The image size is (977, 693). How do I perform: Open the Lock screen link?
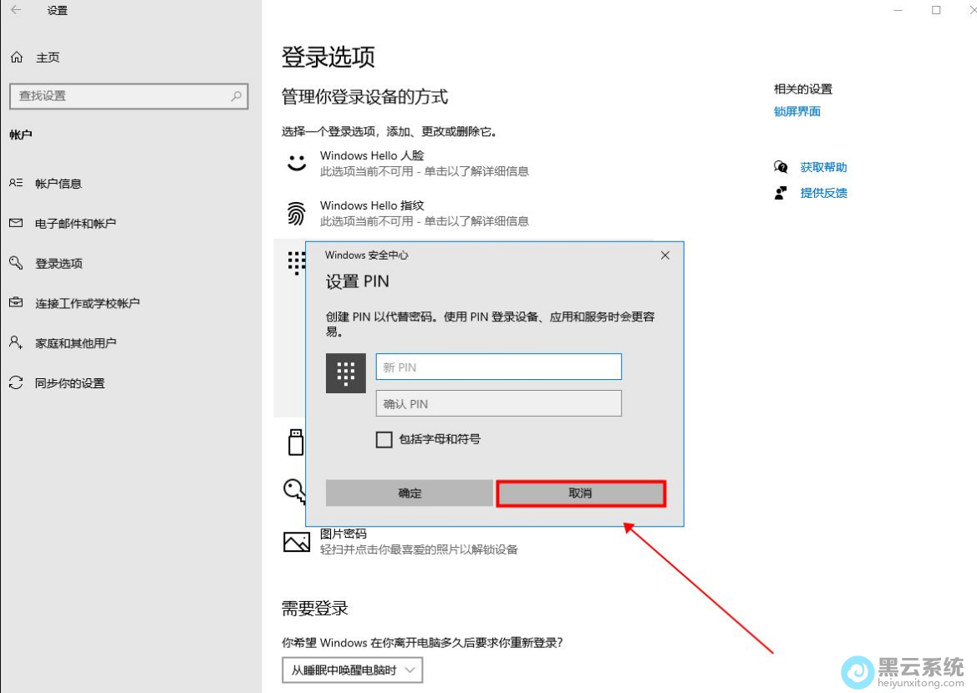(796, 112)
